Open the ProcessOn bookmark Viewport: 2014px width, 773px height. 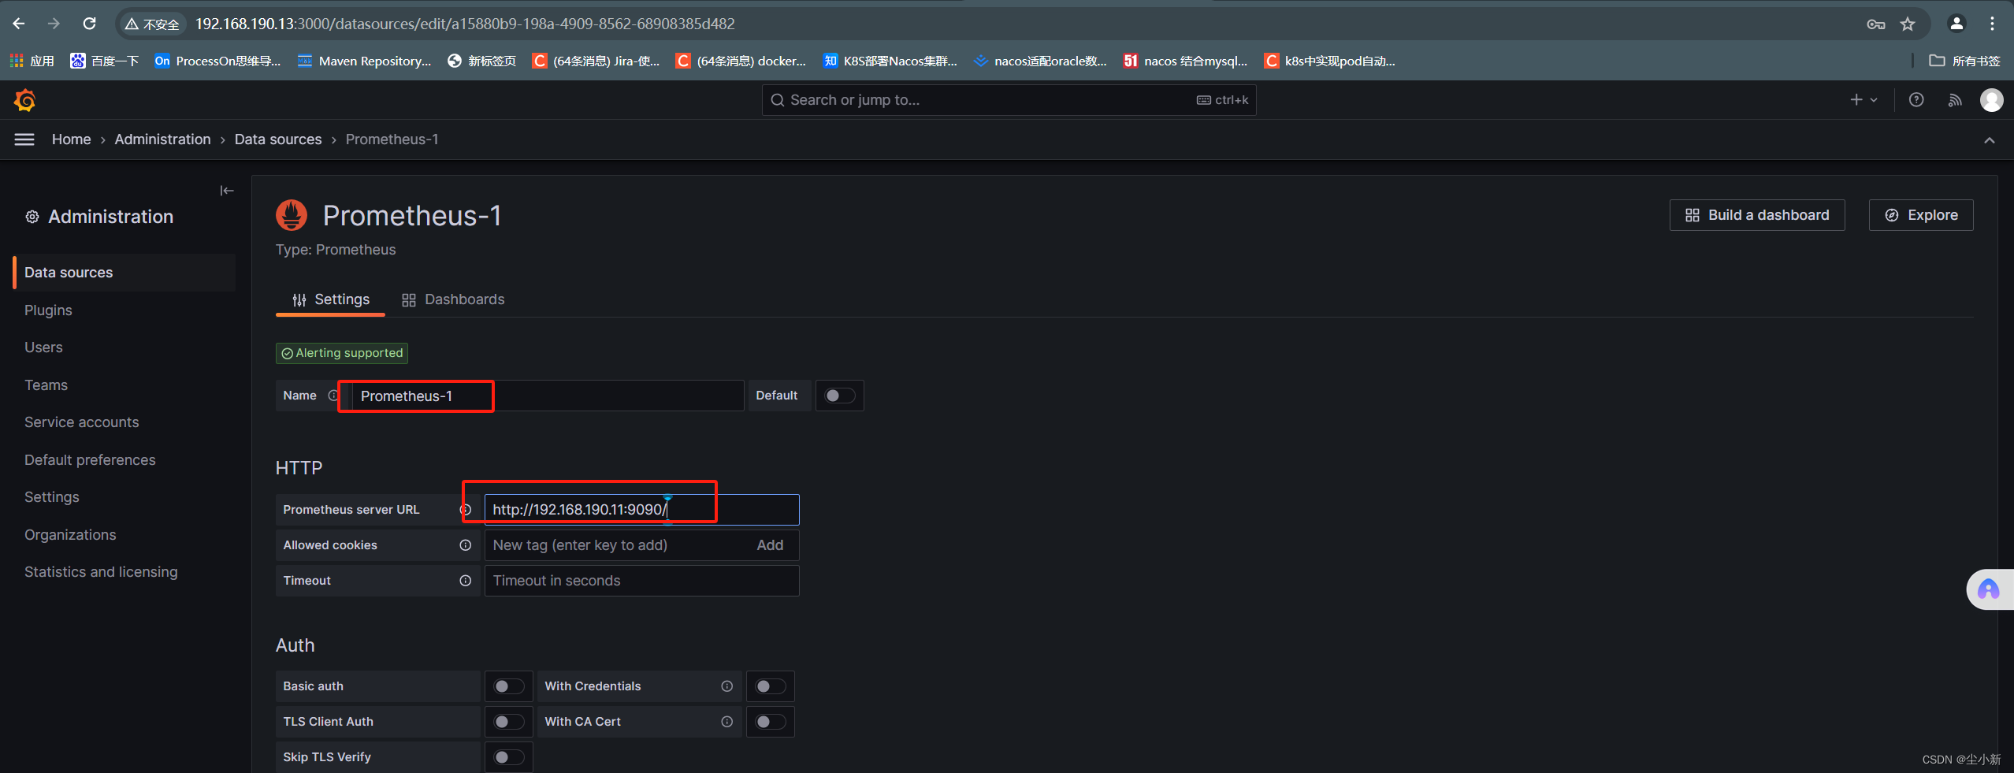[217, 61]
